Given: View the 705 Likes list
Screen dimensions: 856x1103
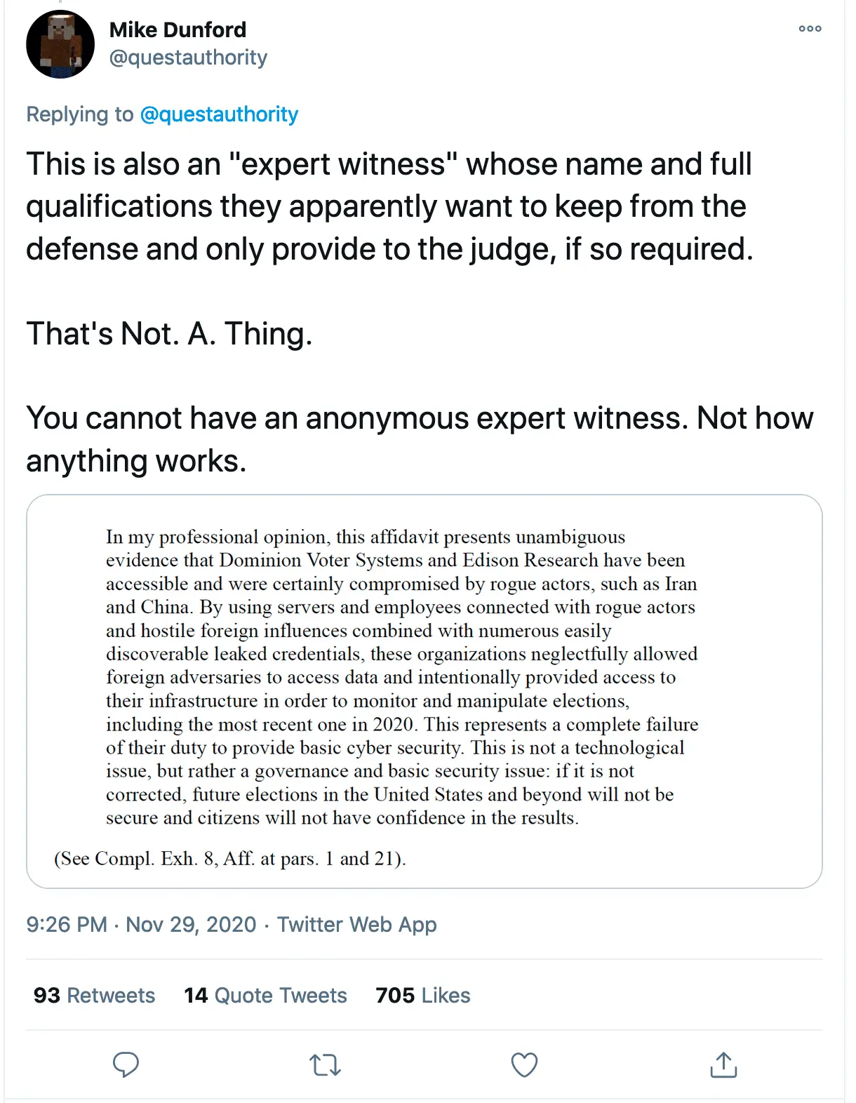Looking at the screenshot, I should tap(422, 995).
